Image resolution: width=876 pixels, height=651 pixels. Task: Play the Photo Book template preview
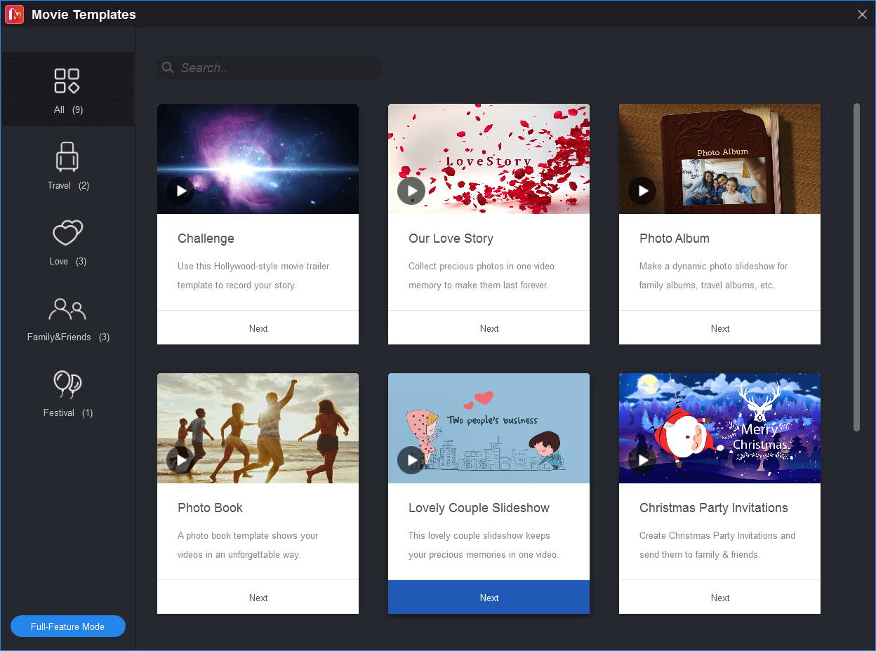pos(180,460)
